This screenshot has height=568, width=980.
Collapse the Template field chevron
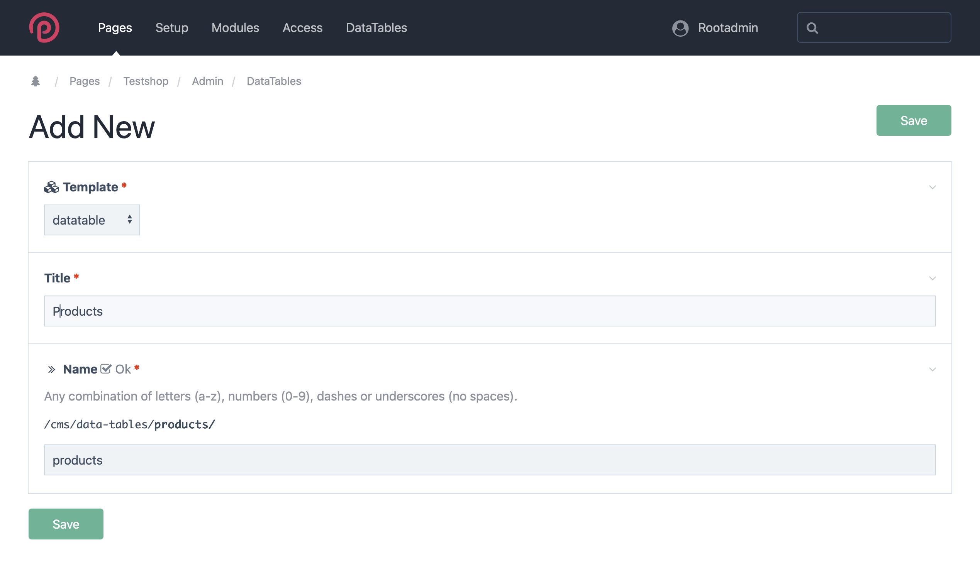tap(932, 187)
